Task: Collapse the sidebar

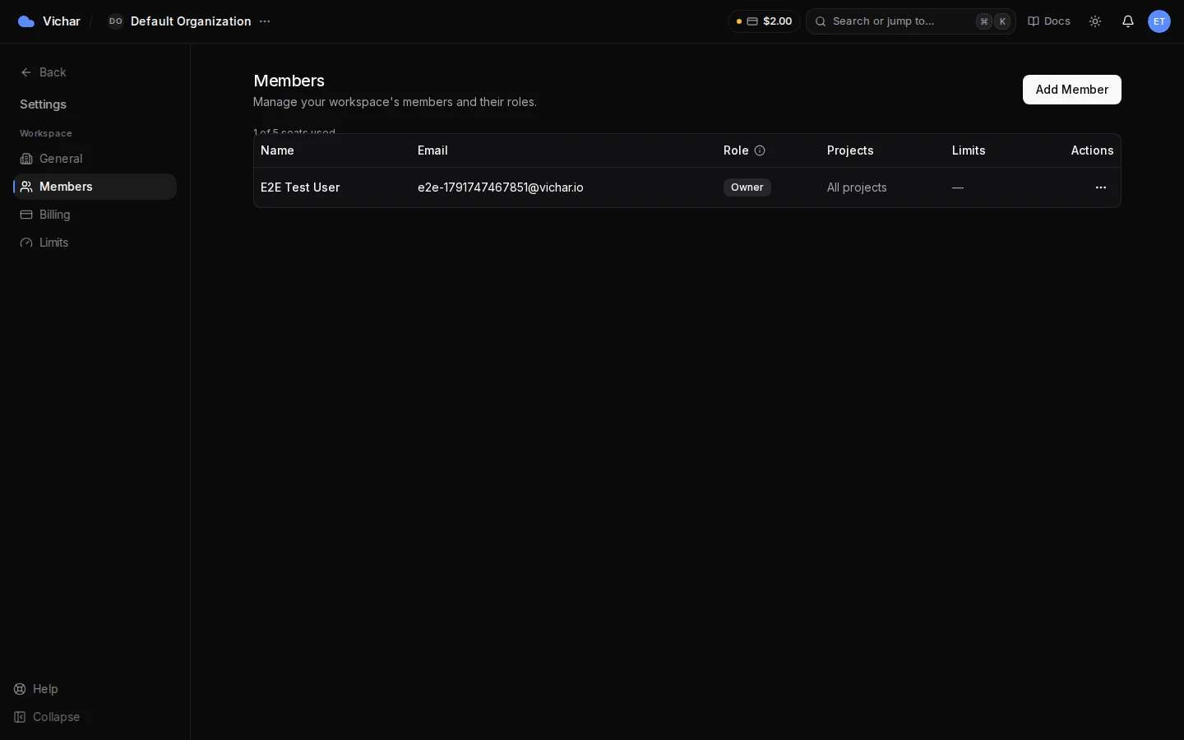Action: [47, 717]
